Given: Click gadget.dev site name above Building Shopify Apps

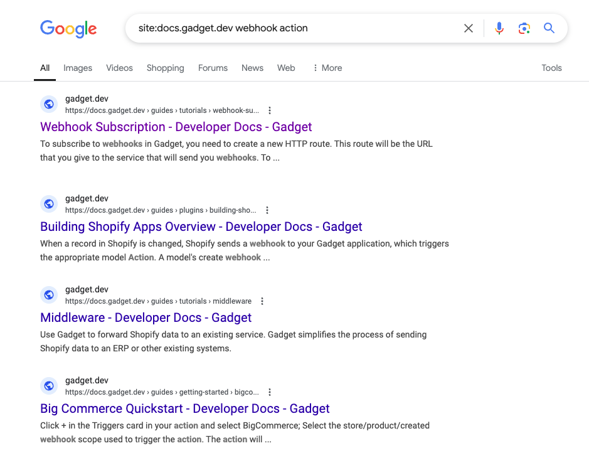Looking at the screenshot, I should coord(87,199).
